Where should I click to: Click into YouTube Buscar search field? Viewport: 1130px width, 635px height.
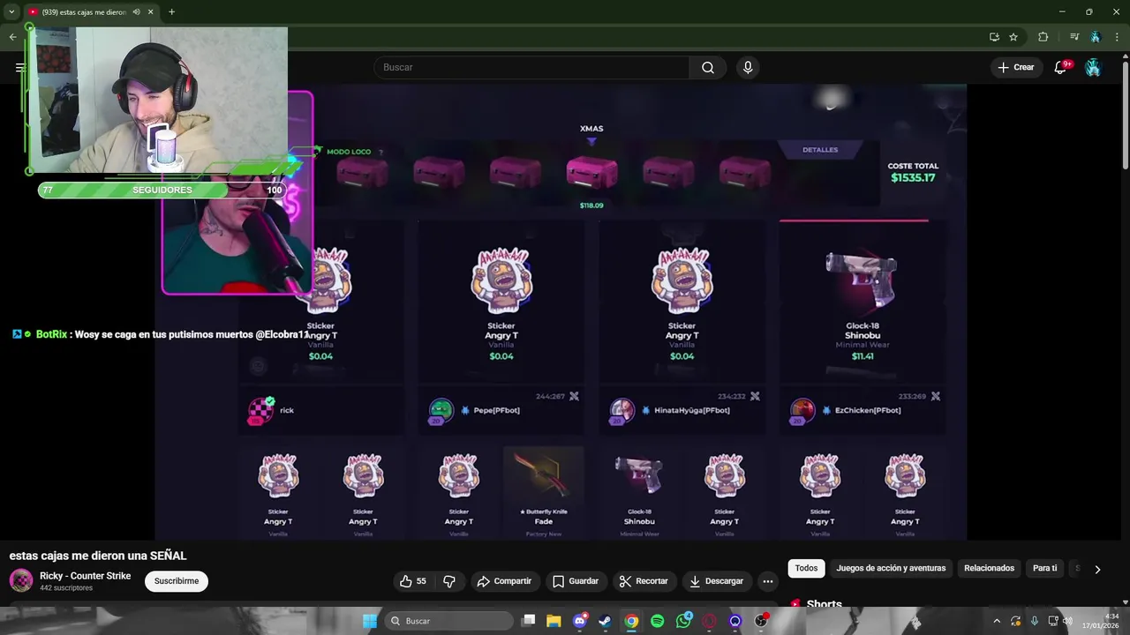531,67
